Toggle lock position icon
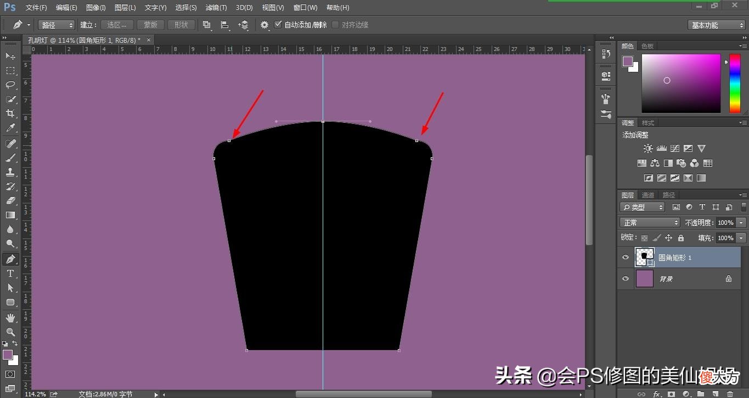 tap(668, 238)
